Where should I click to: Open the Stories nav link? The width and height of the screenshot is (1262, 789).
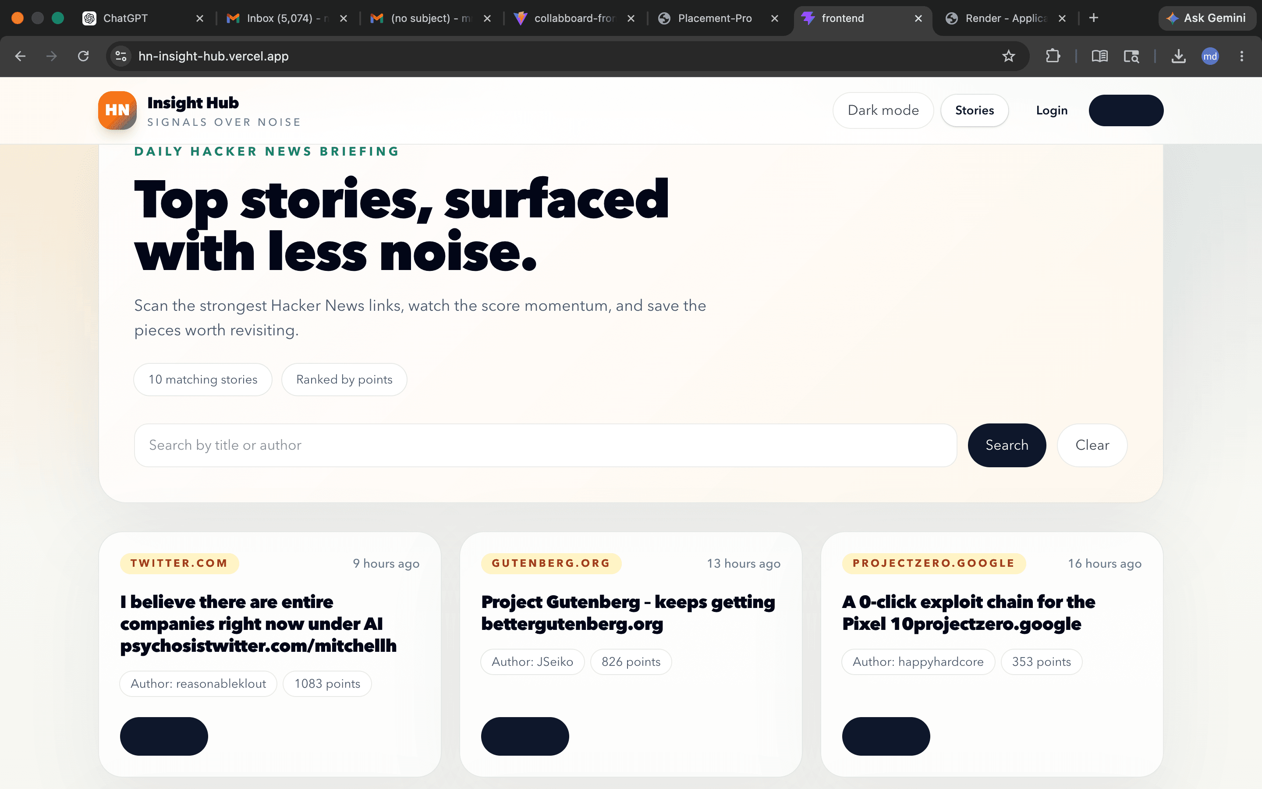pos(974,110)
